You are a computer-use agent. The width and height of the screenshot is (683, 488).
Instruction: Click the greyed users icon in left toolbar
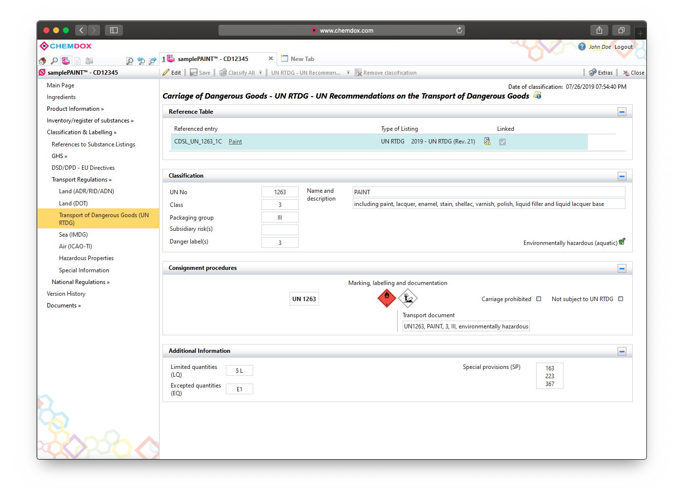click(x=89, y=61)
